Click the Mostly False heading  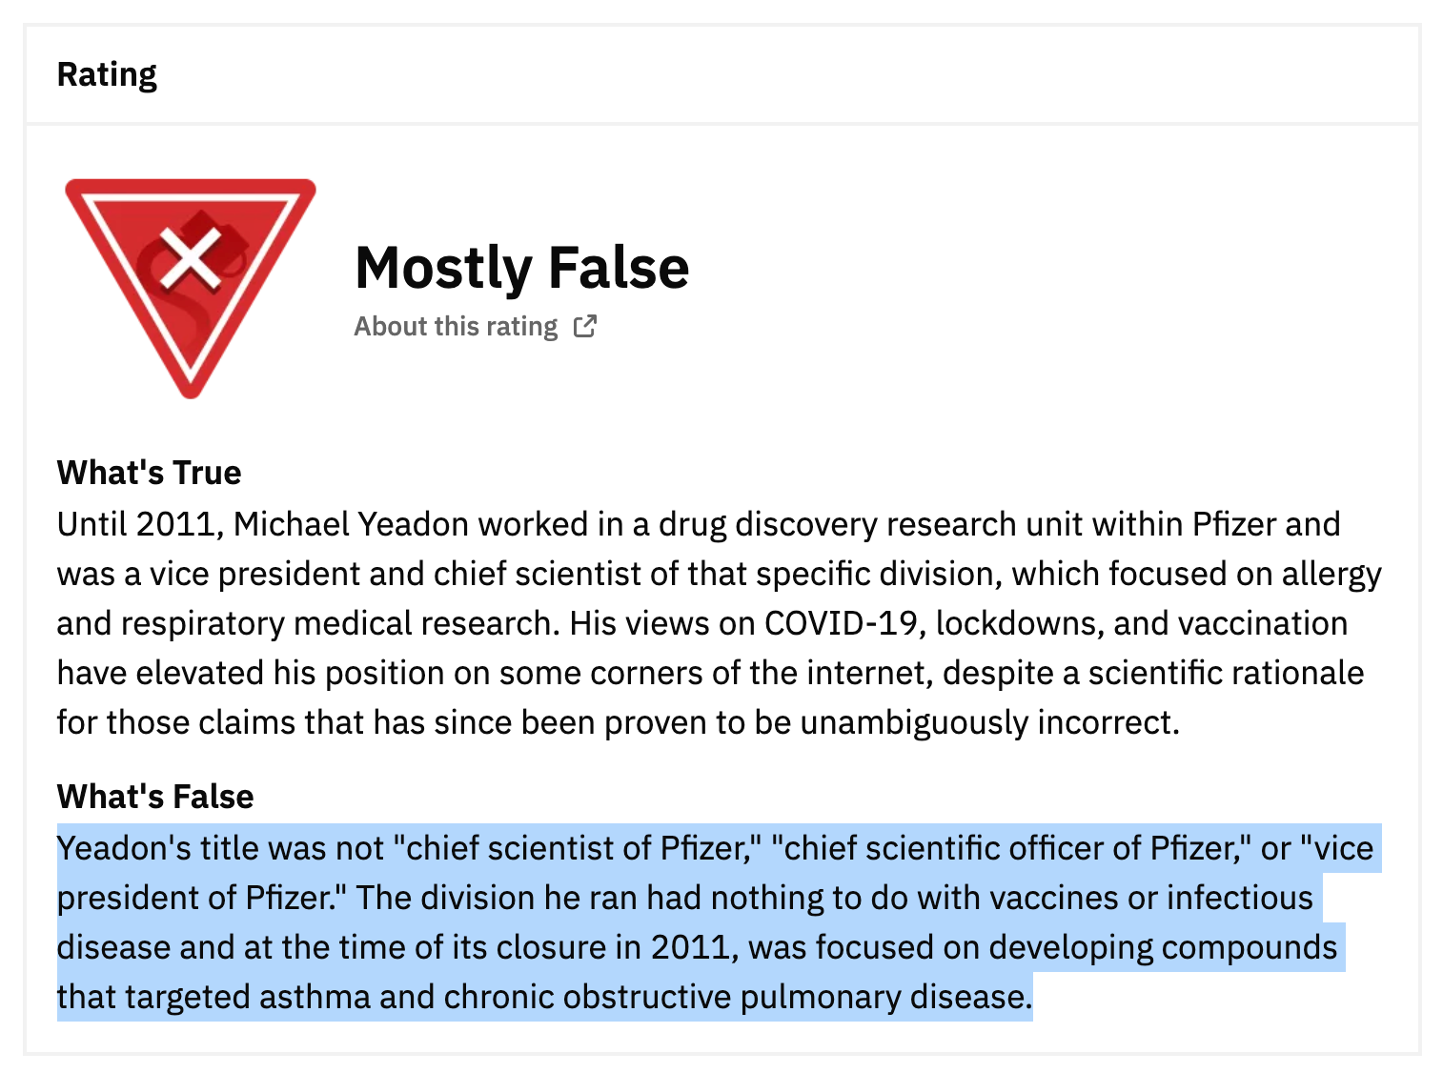tap(521, 268)
